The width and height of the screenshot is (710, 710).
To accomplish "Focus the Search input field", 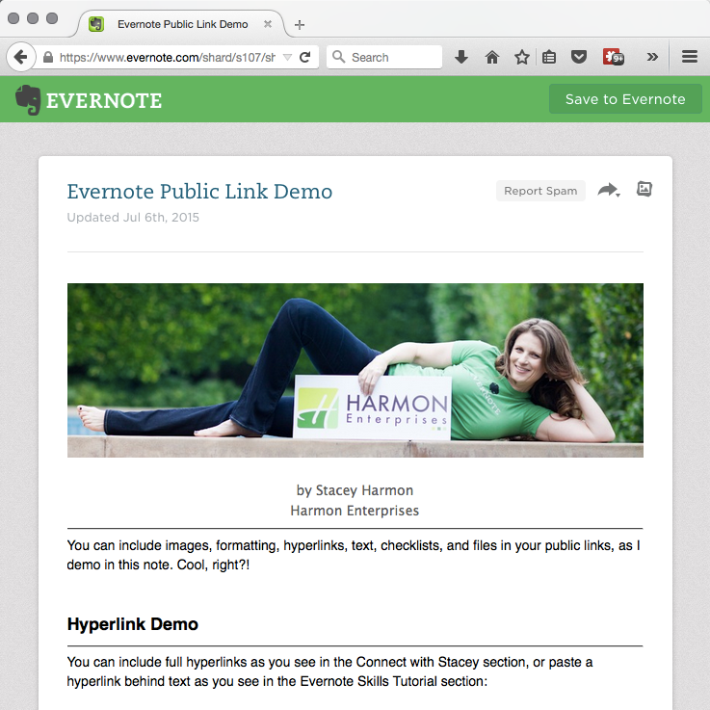I will click(384, 57).
